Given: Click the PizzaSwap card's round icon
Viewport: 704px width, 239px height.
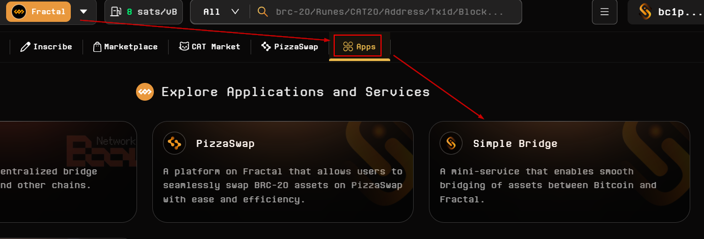Looking at the screenshot, I should pyautogui.click(x=174, y=143).
